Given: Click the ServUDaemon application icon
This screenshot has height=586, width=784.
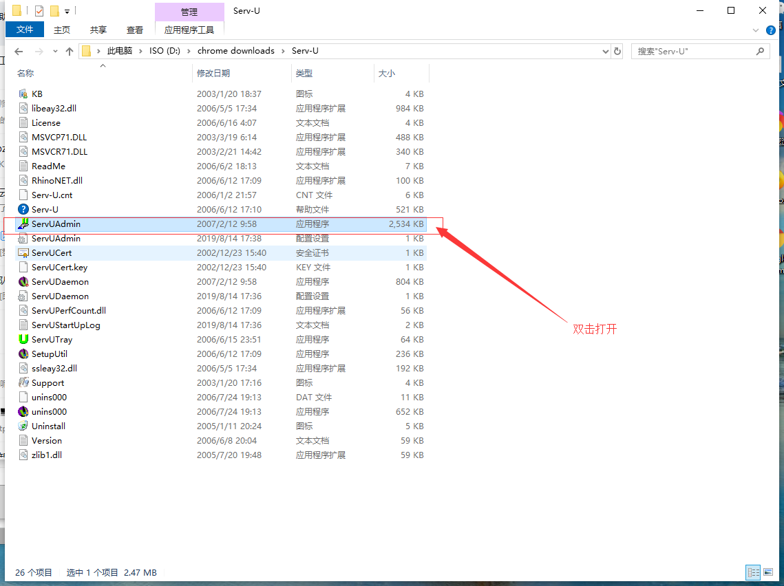Looking at the screenshot, I should point(23,282).
